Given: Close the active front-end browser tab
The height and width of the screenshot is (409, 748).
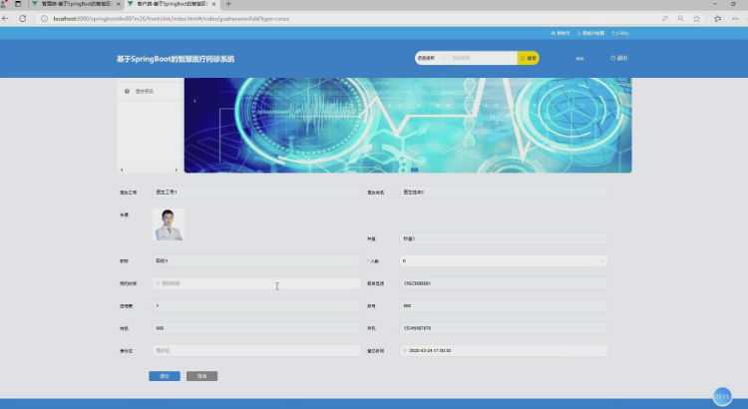Looking at the screenshot, I should point(213,4).
